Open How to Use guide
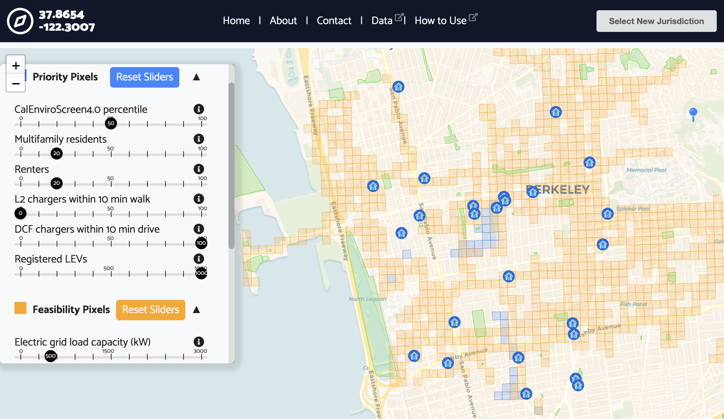 click(440, 20)
